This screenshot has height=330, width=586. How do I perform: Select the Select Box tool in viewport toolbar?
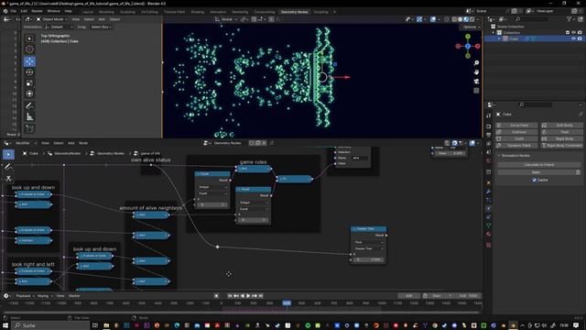pos(29,38)
